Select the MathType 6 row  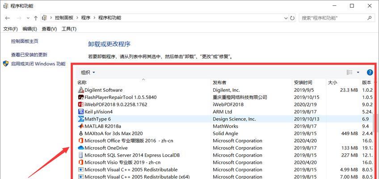[225, 119]
